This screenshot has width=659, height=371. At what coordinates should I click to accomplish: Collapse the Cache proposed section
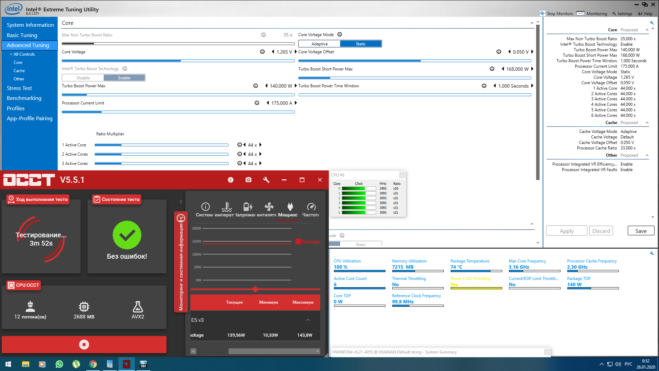647,123
